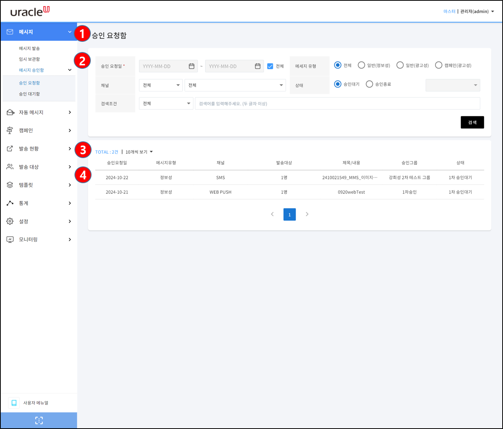
Task: Open 메시지 발송 menu item
Action: (x=29, y=48)
